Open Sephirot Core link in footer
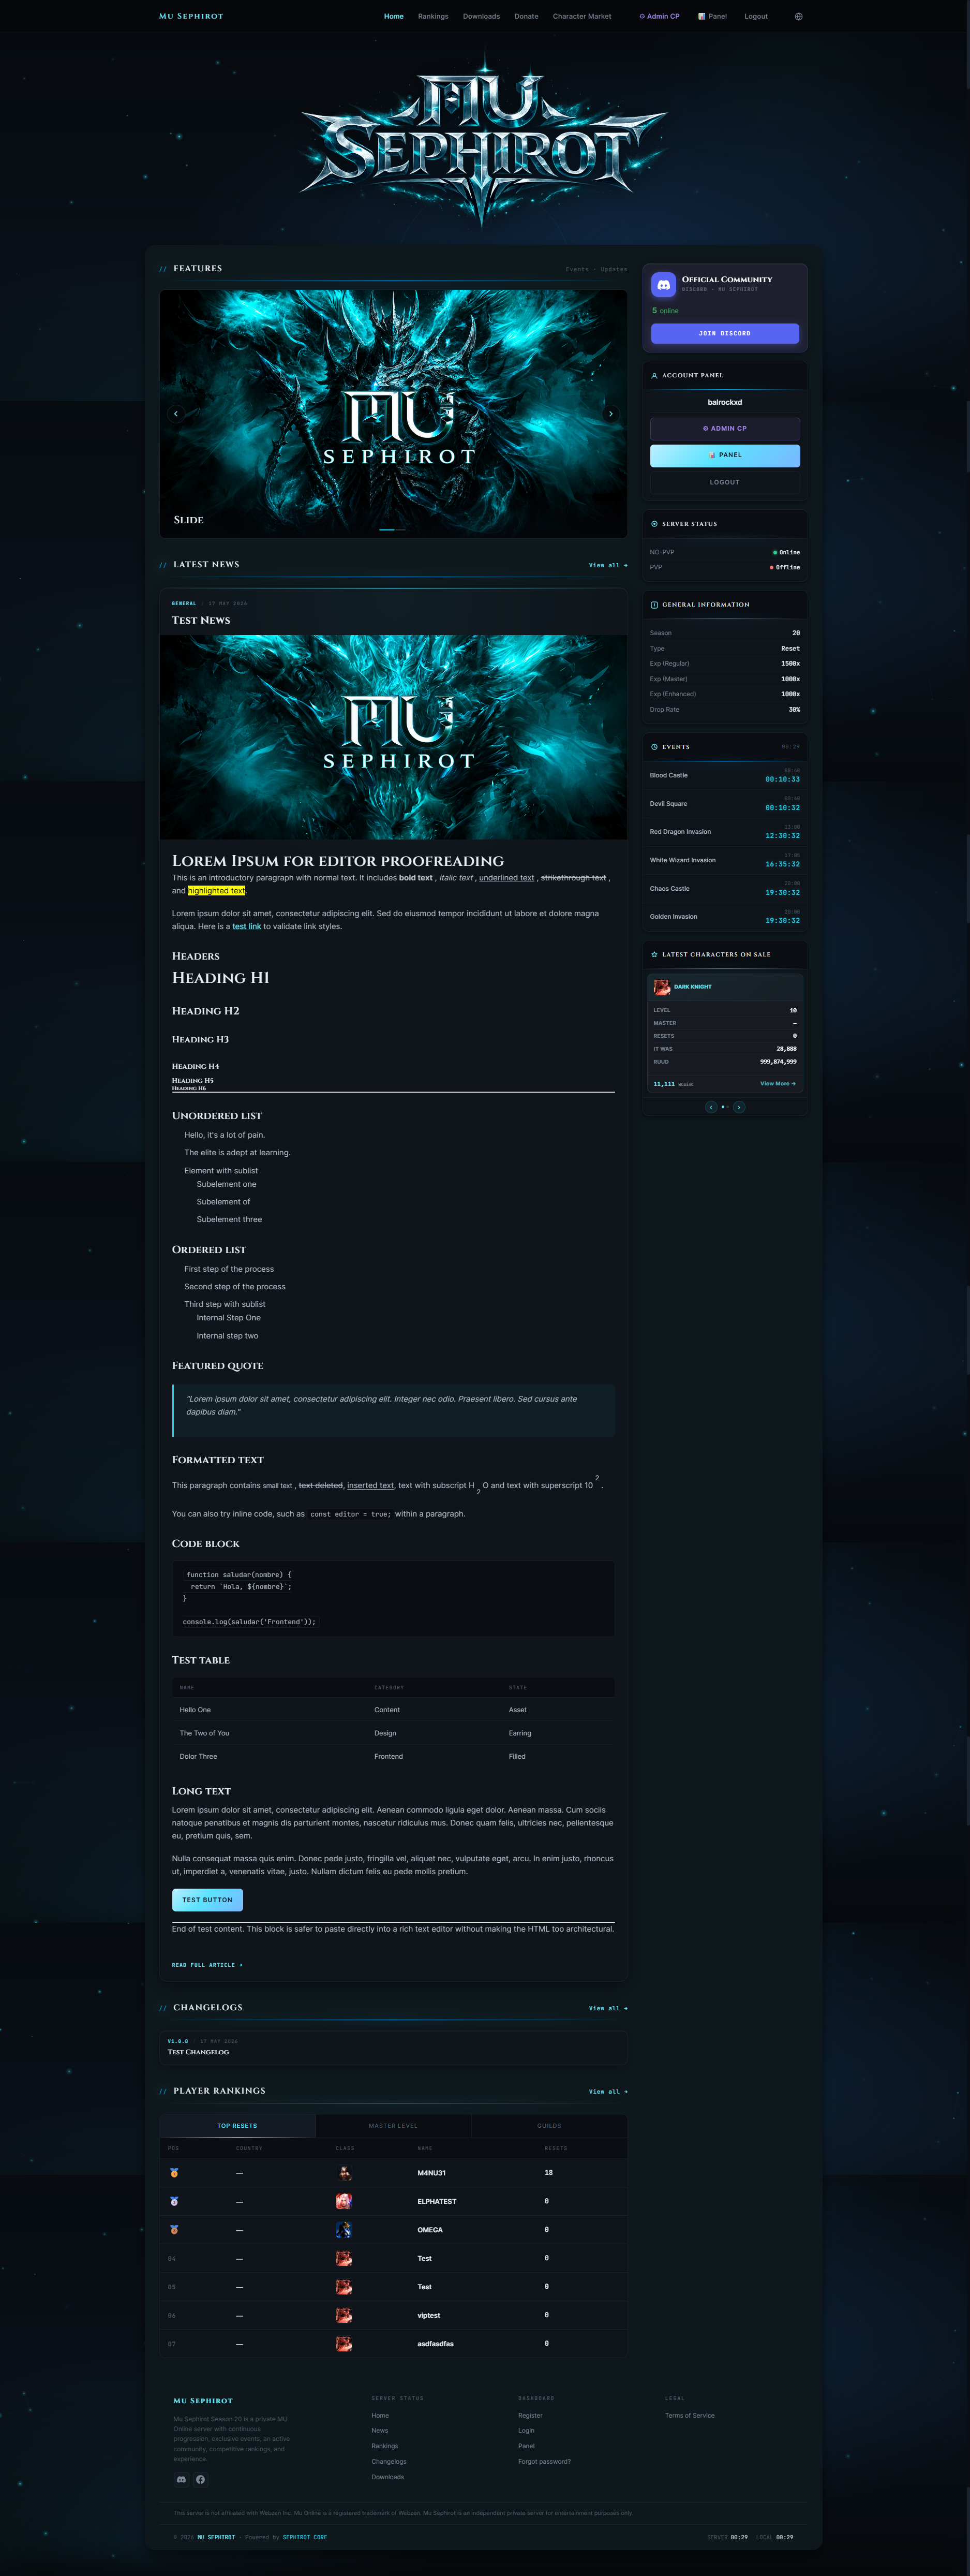The height and width of the screenshot is (2576, 970). [x=305, y=2537]
